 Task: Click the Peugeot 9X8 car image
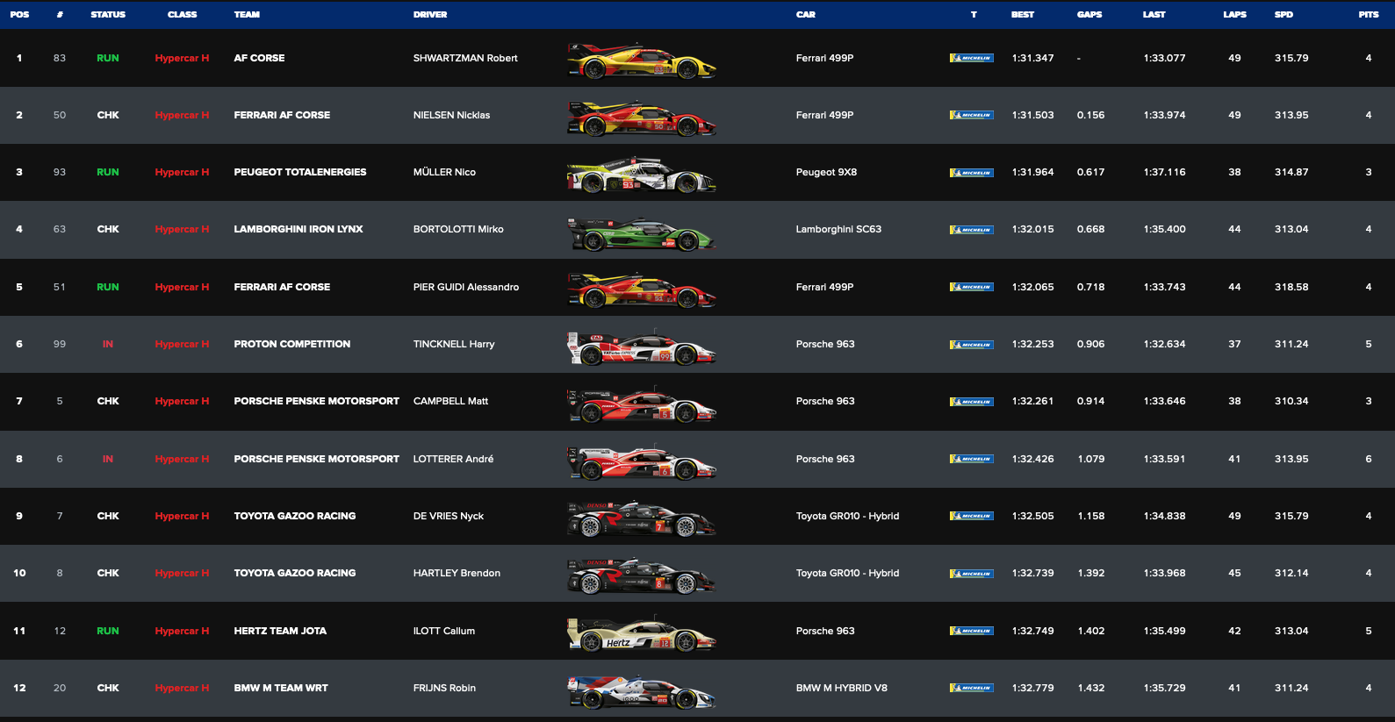(x=642, y=175)
